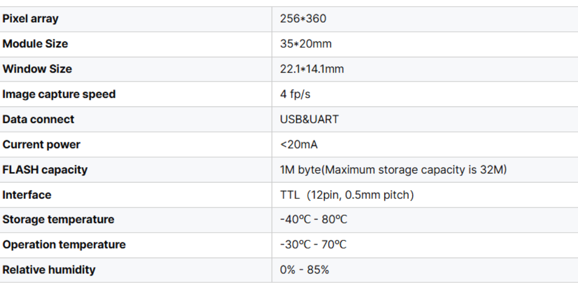Select the 1M byte storage capacity text
Screen dimensions: 578x289
click(x=394, y=170)
